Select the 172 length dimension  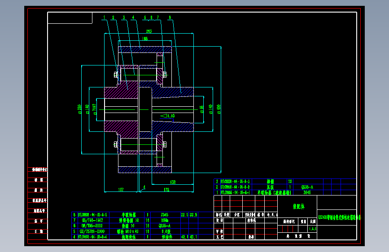[166, 190]
